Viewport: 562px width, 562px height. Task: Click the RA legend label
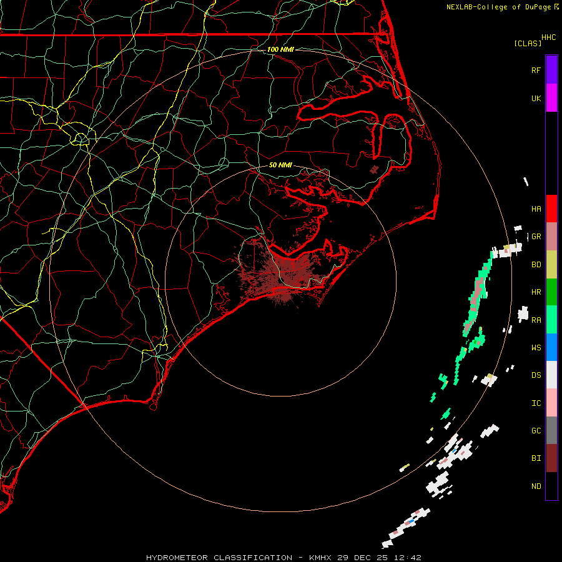(536, 320)
